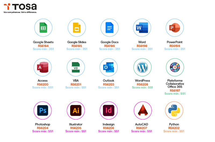Click code RS6200

tap(43, 84)
